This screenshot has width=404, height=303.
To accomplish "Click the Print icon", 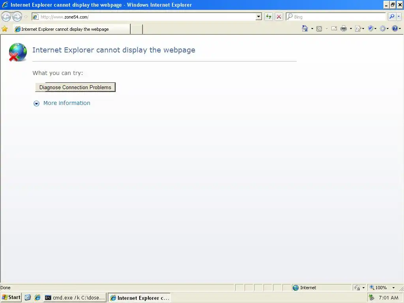I will pyautogui.click(x=344, y=28).
